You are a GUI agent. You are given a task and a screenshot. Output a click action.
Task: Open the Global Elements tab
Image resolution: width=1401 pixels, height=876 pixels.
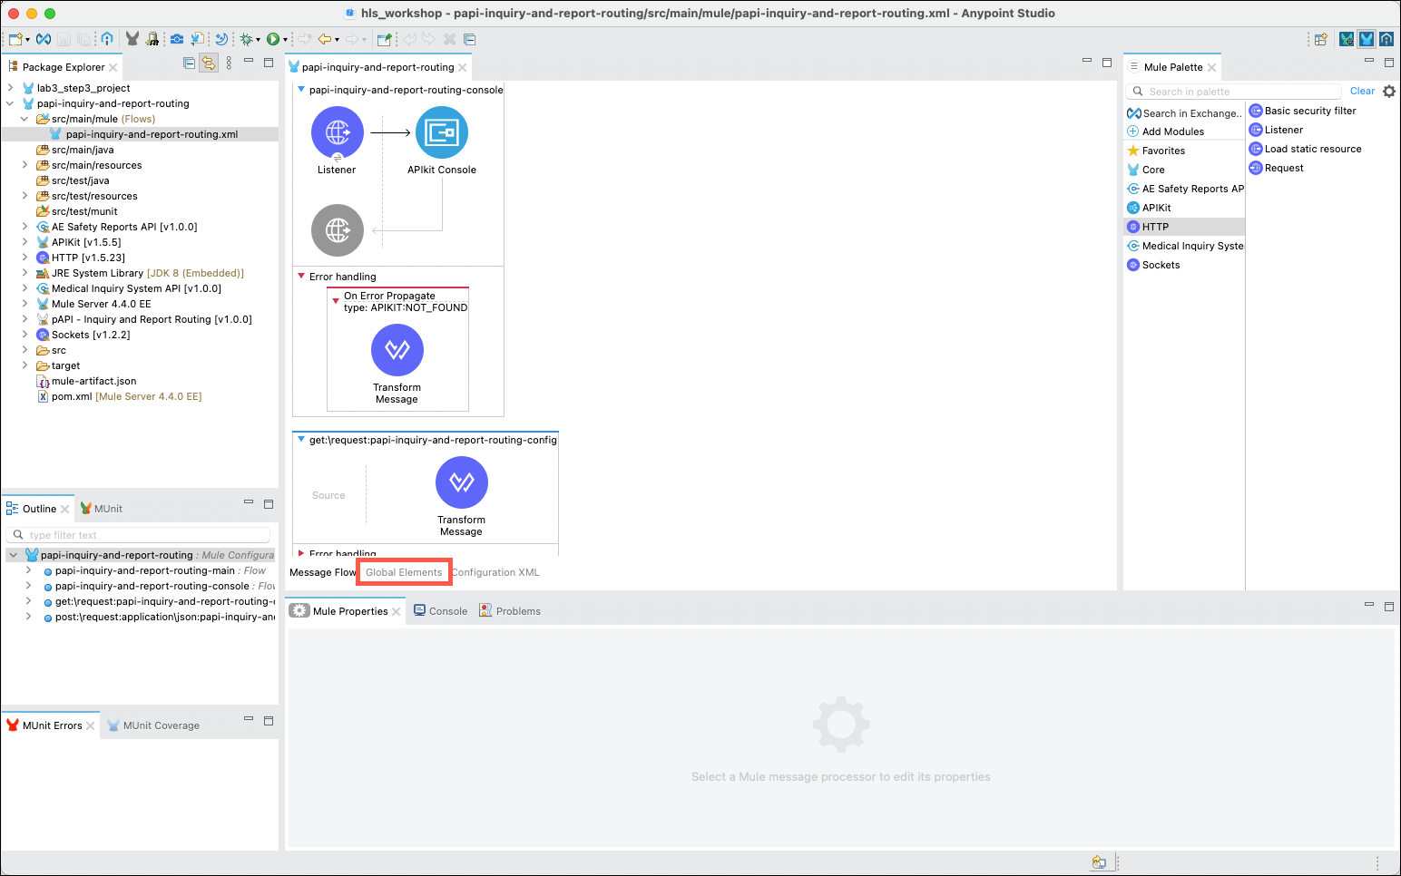(x=404, y=572)
